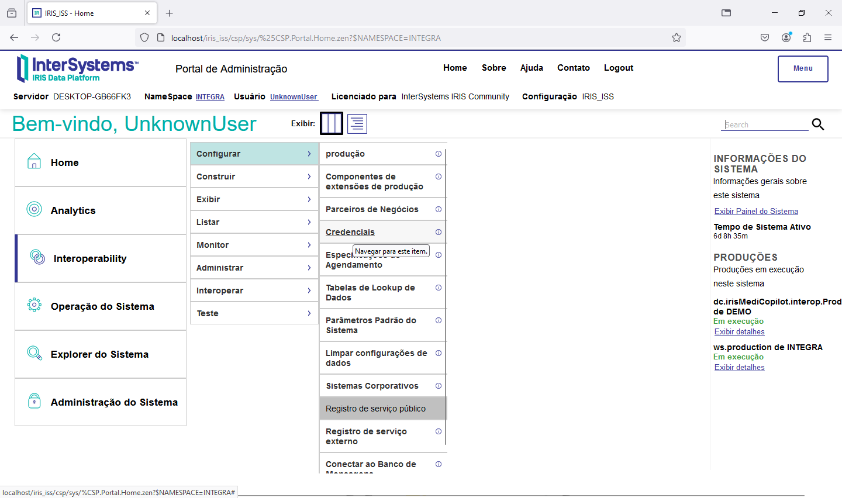Image resolution: width=842 pixels, height=498 pixels.
Task: Open browser extensions icon
Action: click(x=807, y=37)
